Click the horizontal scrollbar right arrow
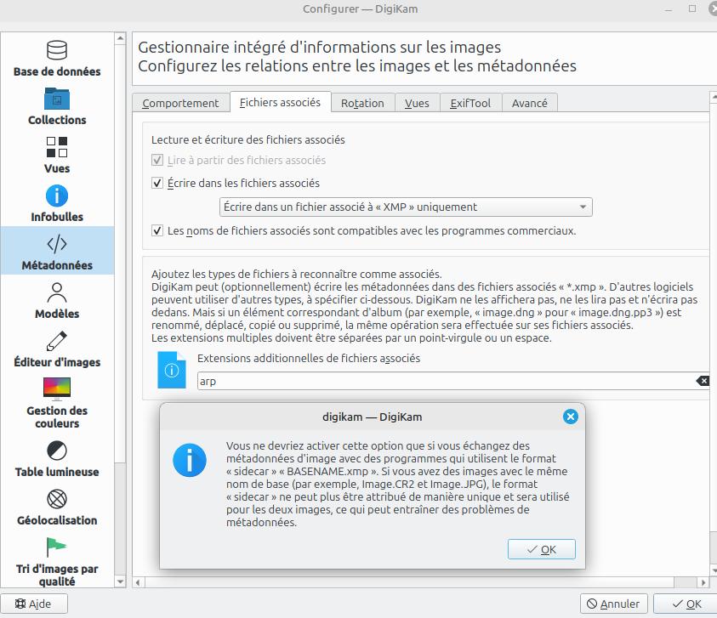The width and height of the screenshot is (717, 618). point(703,582)
